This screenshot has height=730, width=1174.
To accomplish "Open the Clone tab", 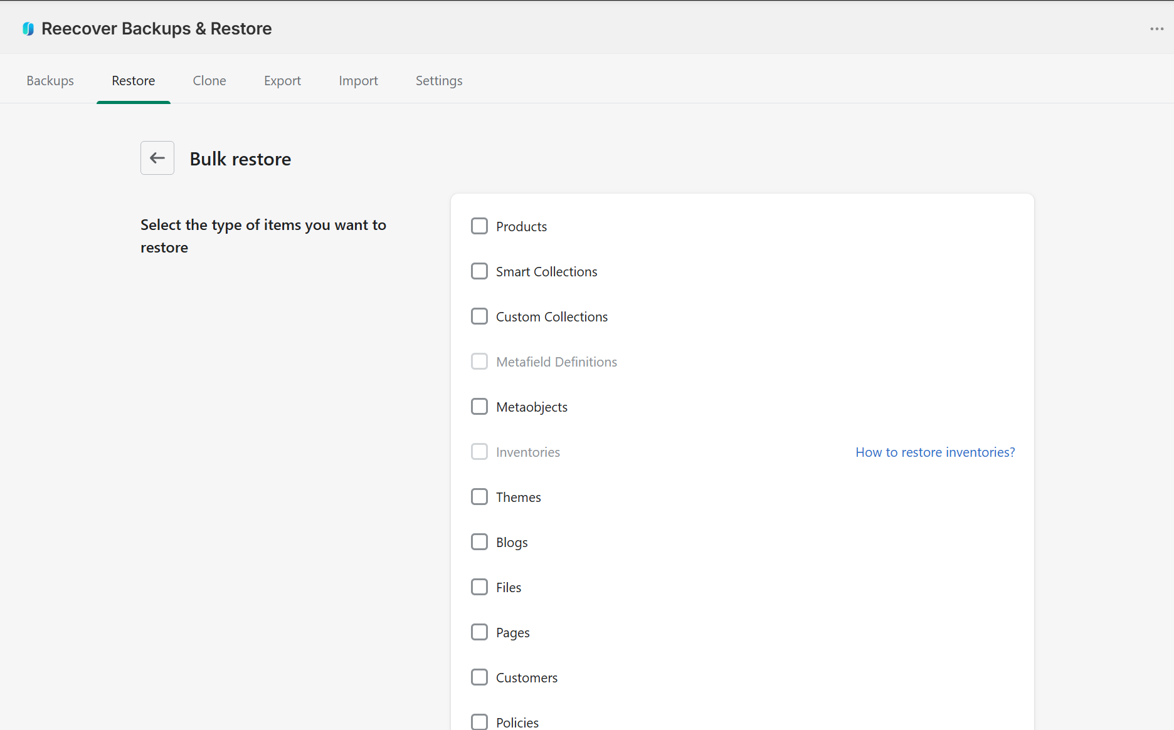I will point(209,81).
